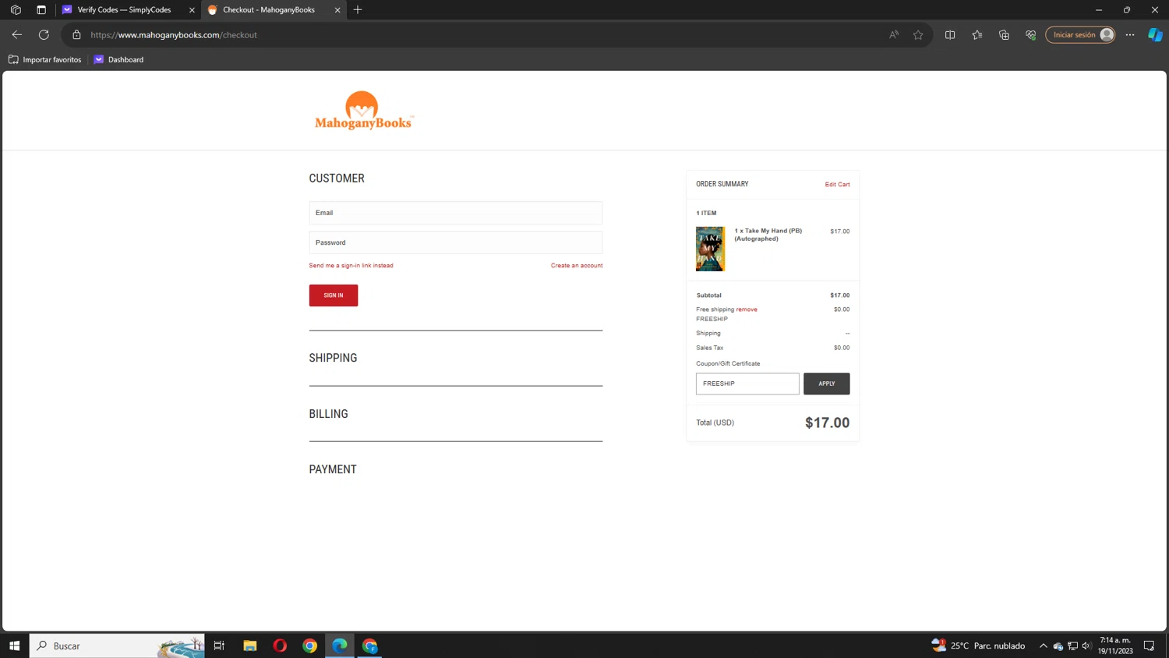Viewport: 1169px width, 658px height.
Task: Show hidden system tray icons
Action: coord(1043,646)
